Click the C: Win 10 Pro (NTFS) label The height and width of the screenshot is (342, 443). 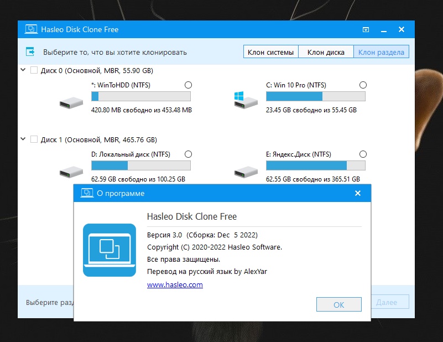pos(296,85)
